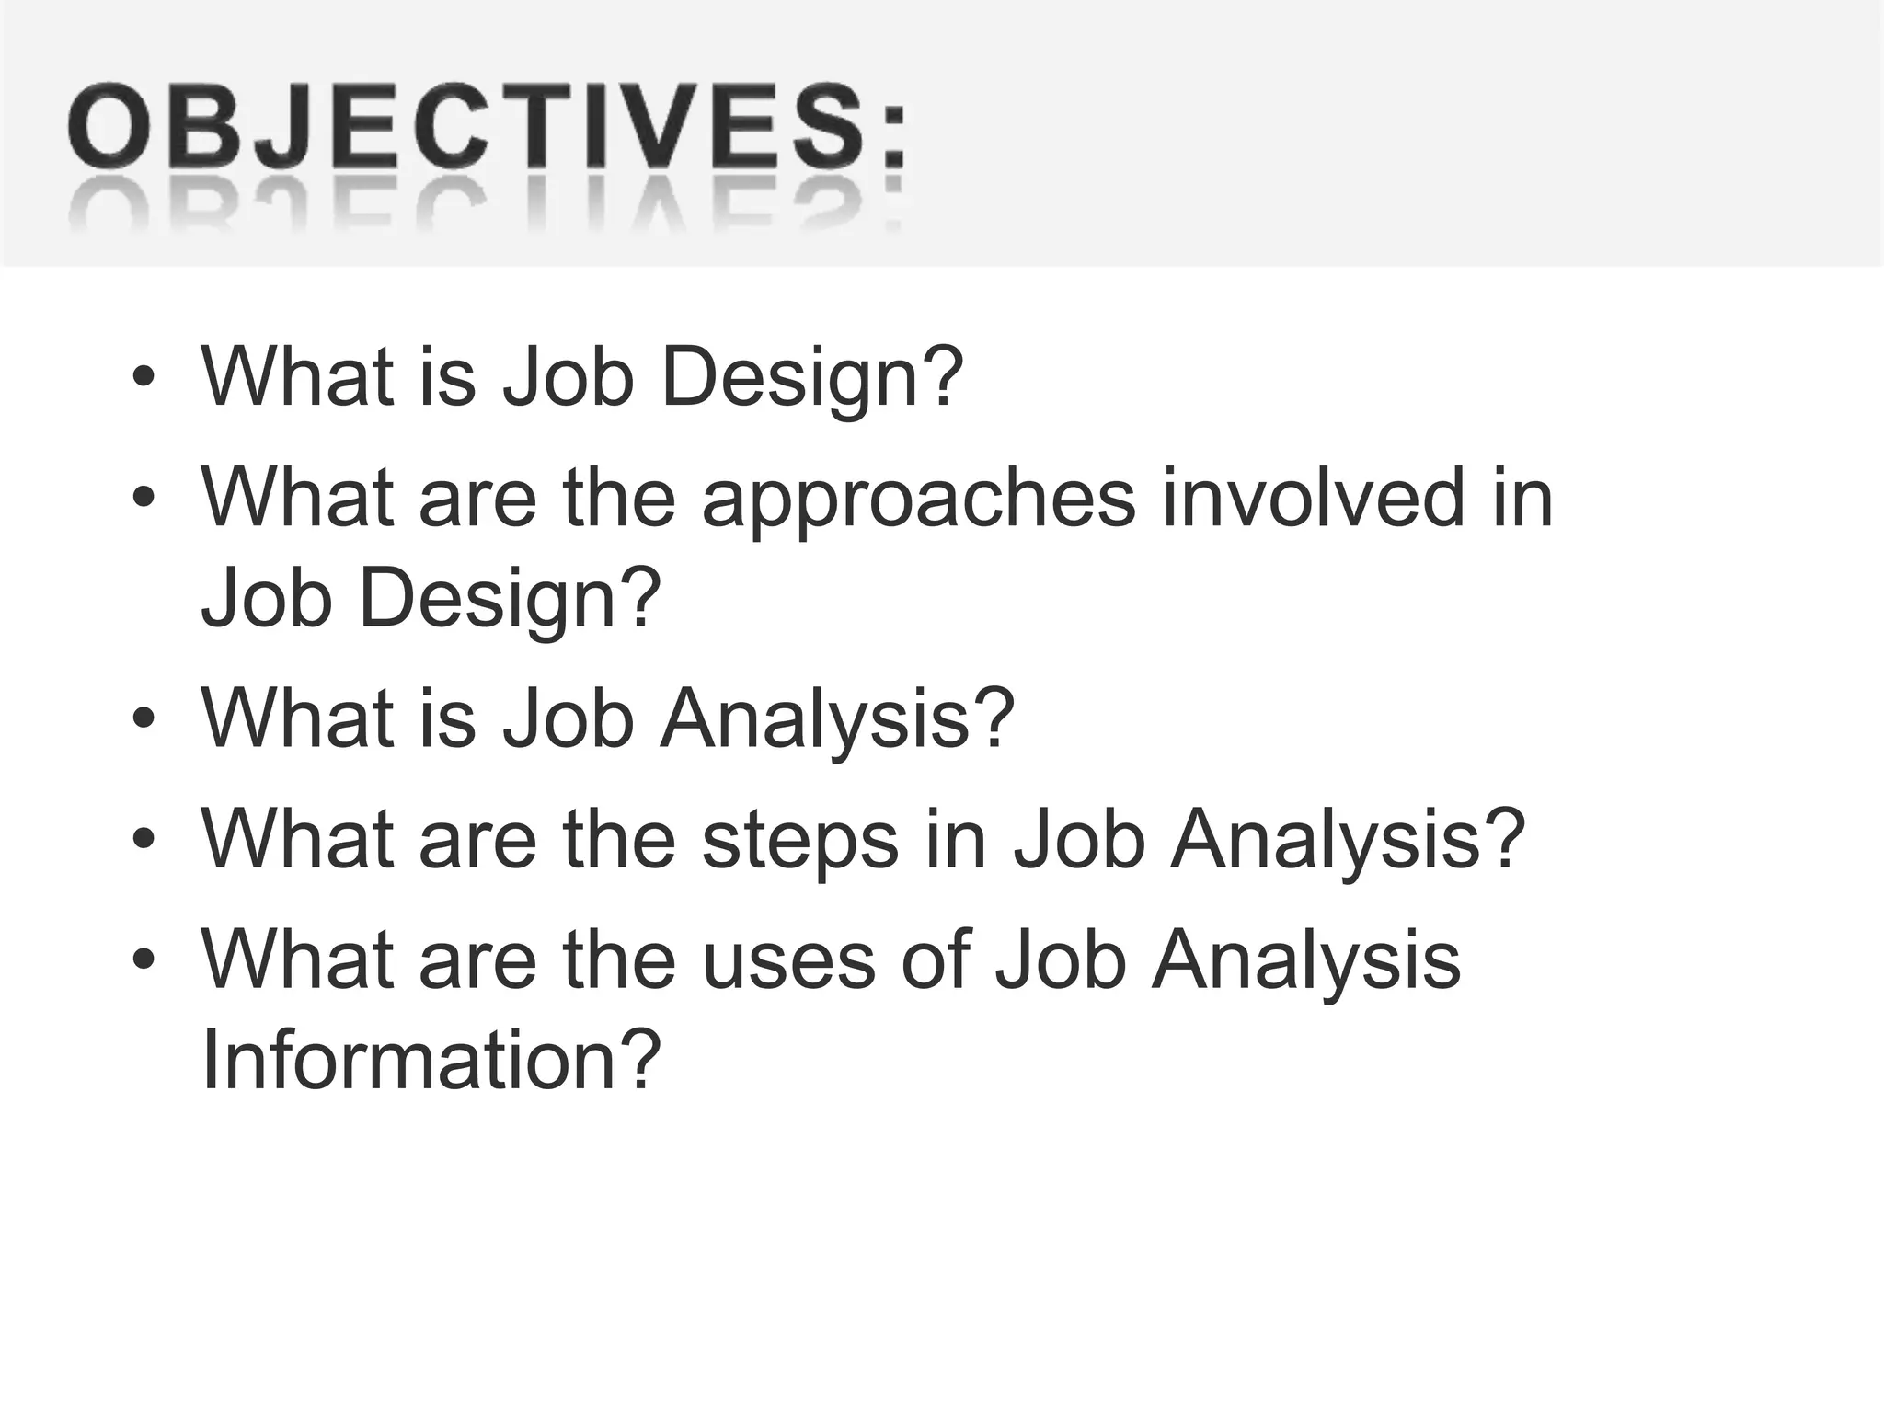Click the word 'uses' in fifth bullet

pos(789,968)
